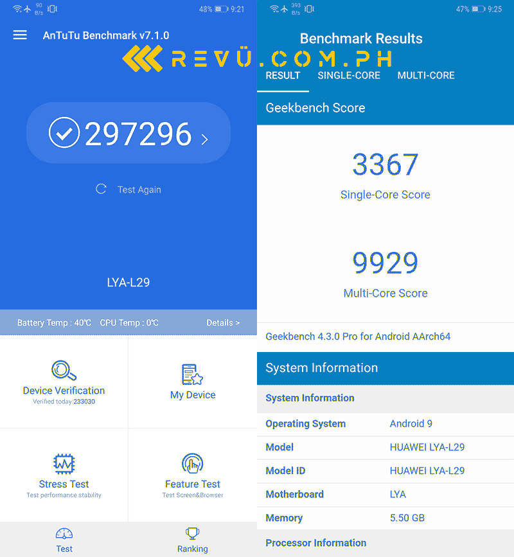Image resolution: width=514 pixels, height=557 pixels.
Task: Tap the Motherboard value LYA
Action: [398, 494]
